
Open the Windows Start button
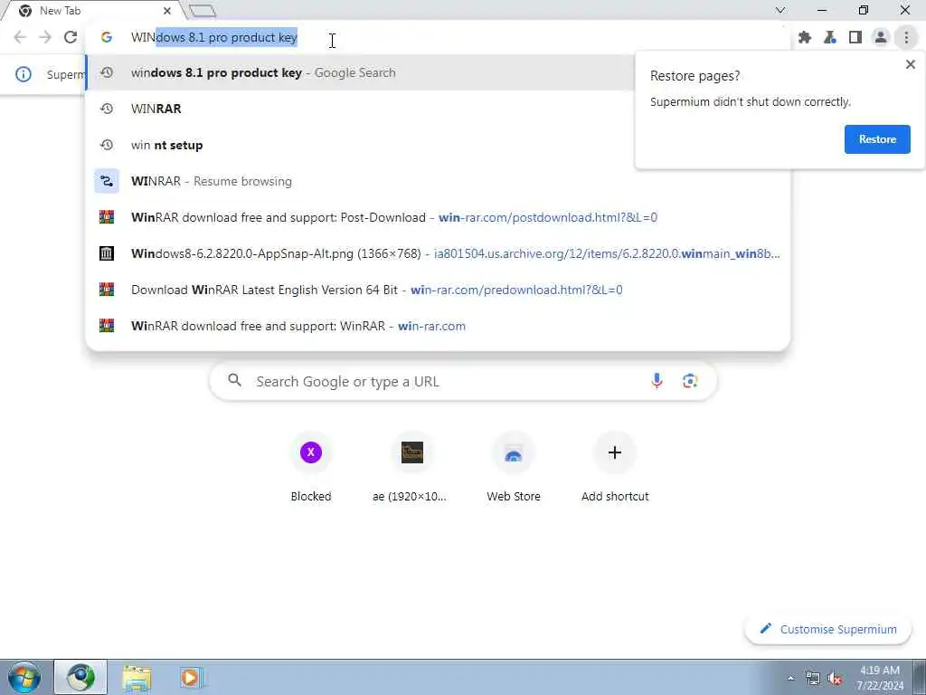tap(24, 677)
